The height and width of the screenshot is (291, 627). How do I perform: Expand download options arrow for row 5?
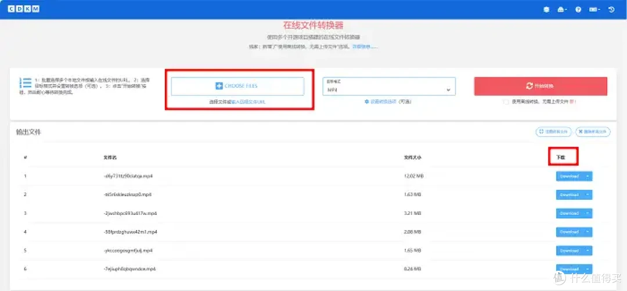click(x=588, y=250)
